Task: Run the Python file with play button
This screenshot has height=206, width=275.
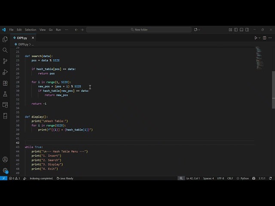Action: point(256,38)
